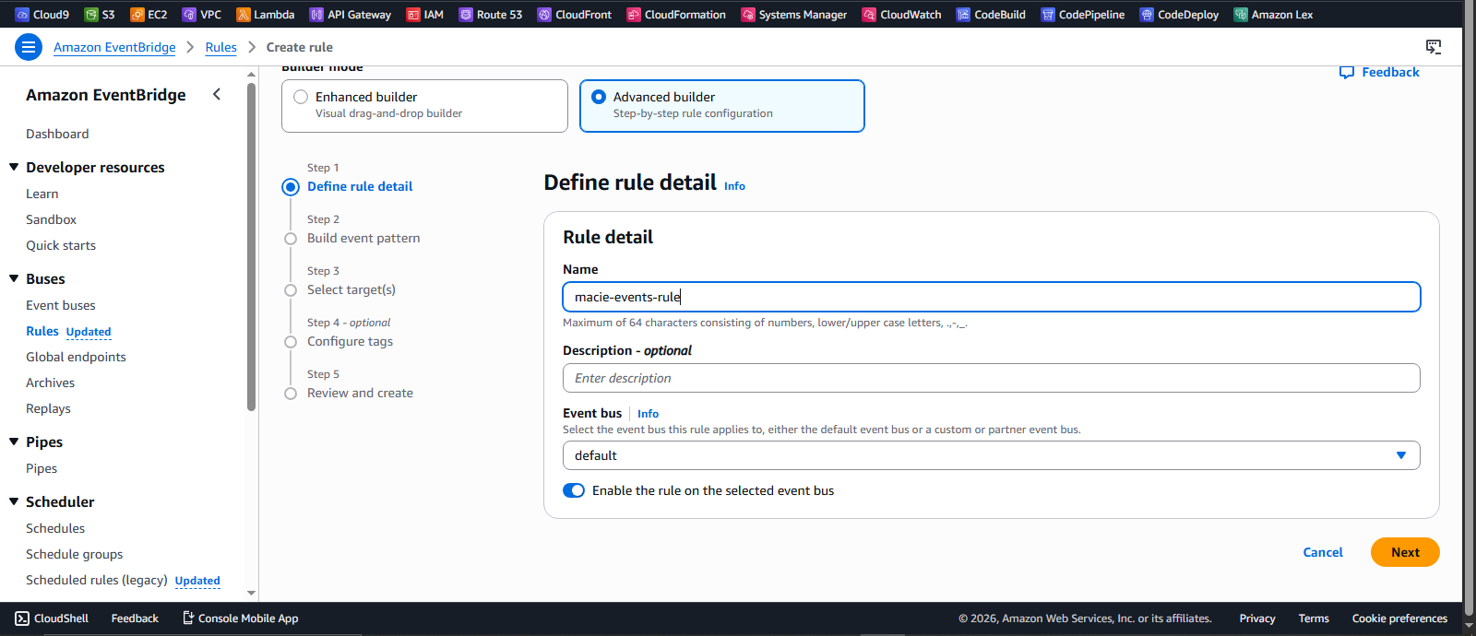1476x636 pixels.
Task: Go to Step 3 Select target(s)
Action: click(351, 289)
